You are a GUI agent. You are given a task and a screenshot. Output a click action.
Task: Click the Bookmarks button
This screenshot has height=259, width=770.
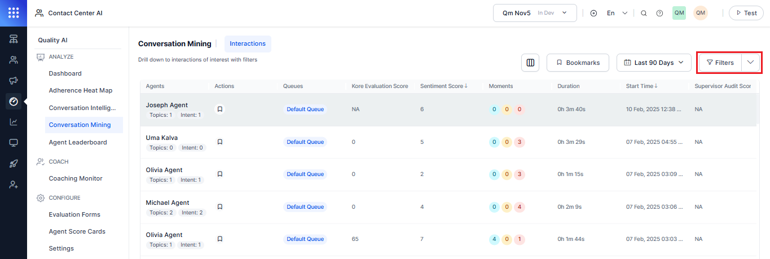[578, 63]
